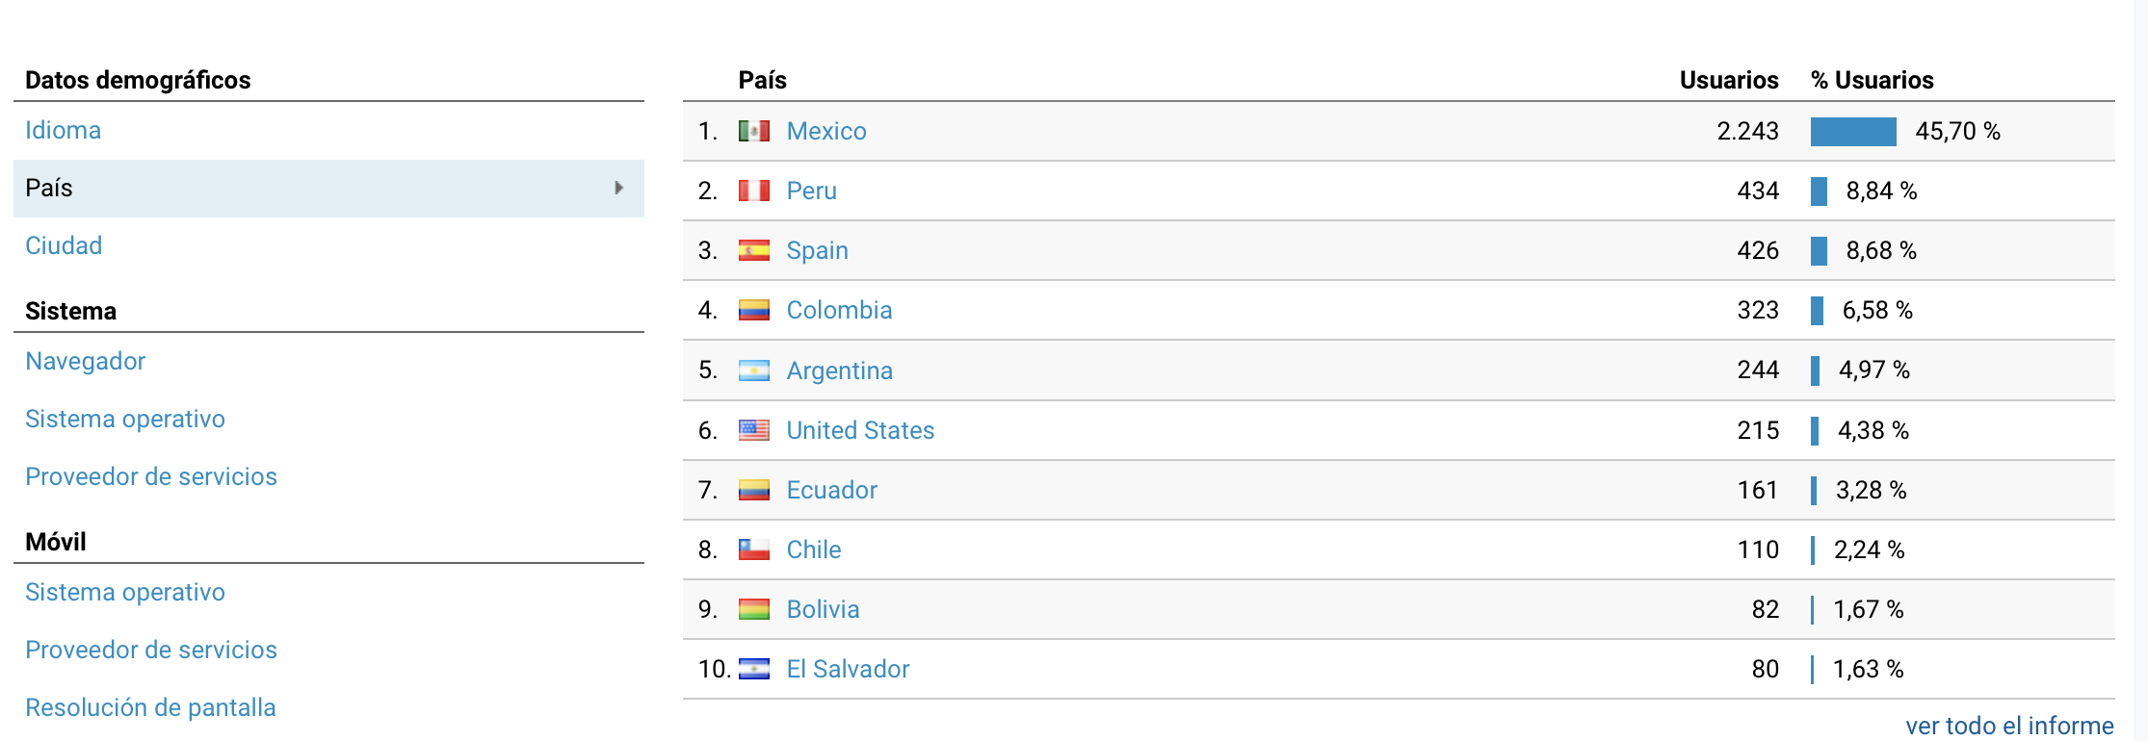Open the El Salvador country link
2148x741 pixels.
click(x=848, y=669)
